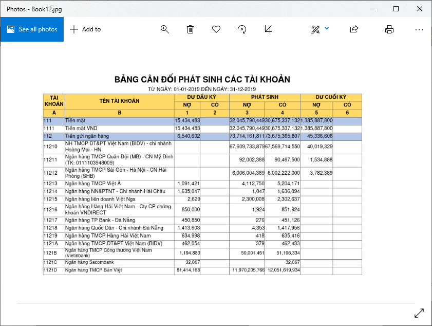This screenshot has width=432, height=326.
Task: Minimize the Photos window
Action: coord(372,9)
